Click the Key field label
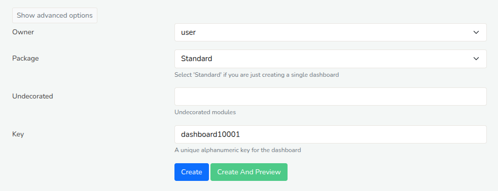The width and height of the screenshot is (498, 191). coord(18,134)
